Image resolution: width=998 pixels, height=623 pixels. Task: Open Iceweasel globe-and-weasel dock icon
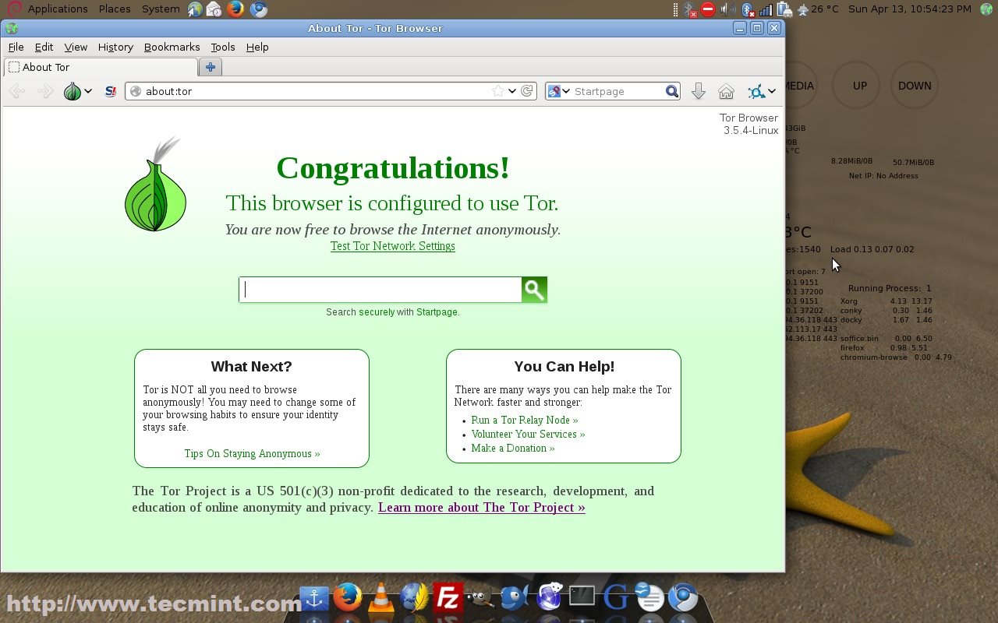click(x=549, y=597)
